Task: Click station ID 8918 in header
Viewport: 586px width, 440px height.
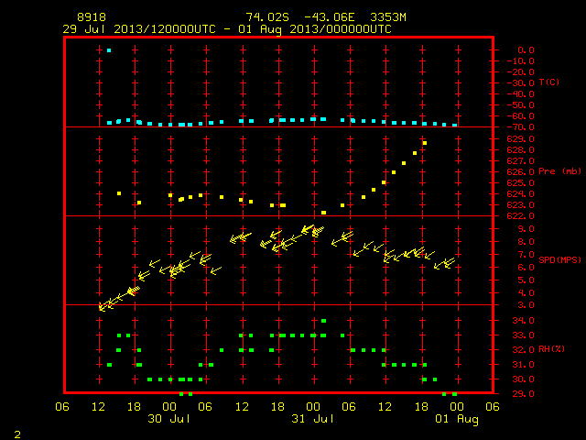Action: tap(92, 17)
